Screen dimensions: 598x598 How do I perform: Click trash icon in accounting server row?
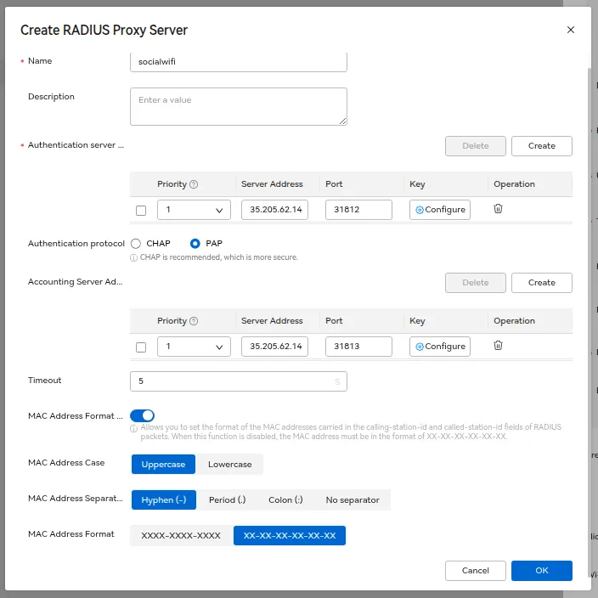click(x=499, y=346)
